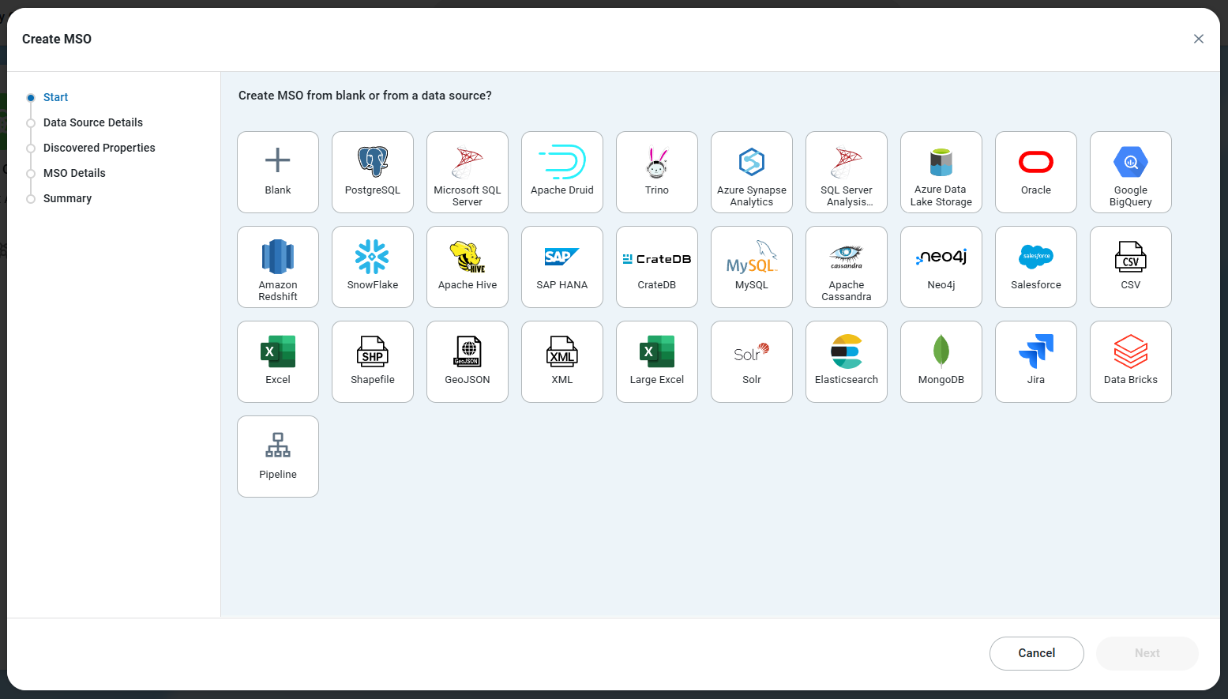Switch to the MSO Details step
Viewport: 1228px width, 699px height.
click(74, 173)
